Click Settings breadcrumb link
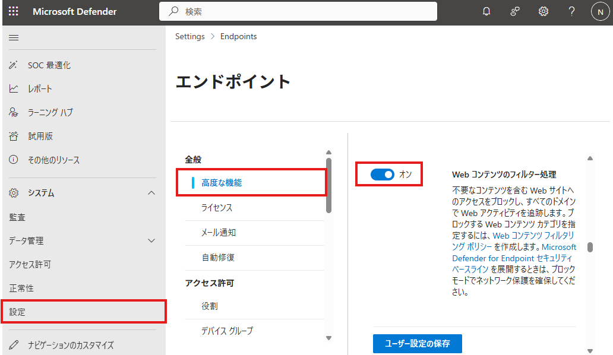613x355 pixels. click(x=190, y=36)
